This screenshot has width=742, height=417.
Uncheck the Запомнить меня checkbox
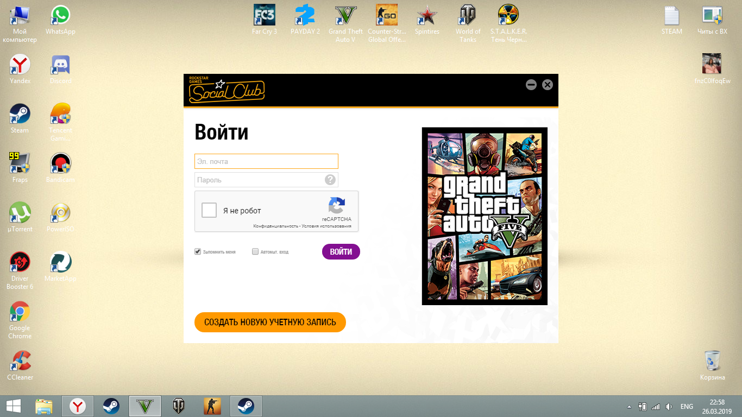(198, 252)
